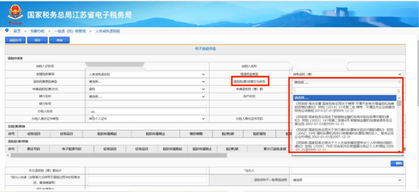Click the 办税人身份证件号码 label
The width and height of the screenshot is (419, 192).
pos(249,119)
